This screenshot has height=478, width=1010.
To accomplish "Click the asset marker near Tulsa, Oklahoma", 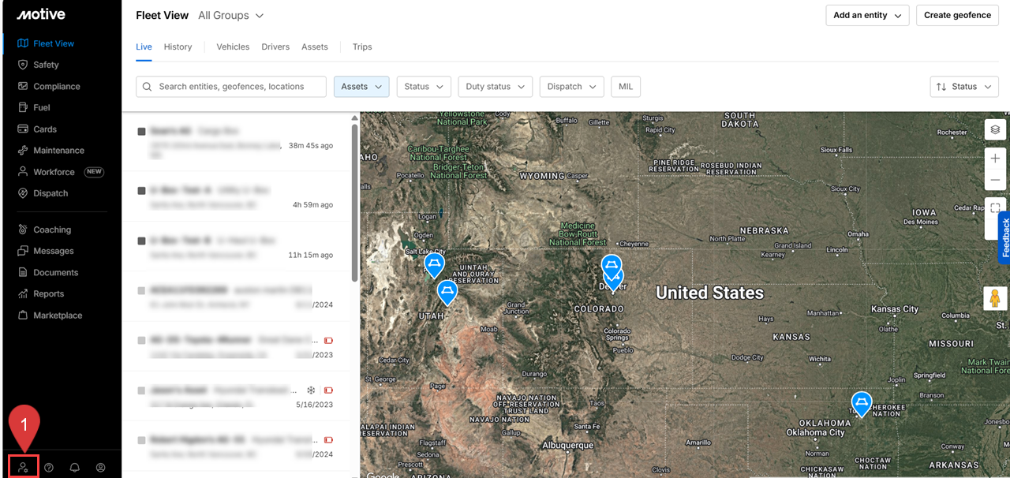I will point(861,404).
